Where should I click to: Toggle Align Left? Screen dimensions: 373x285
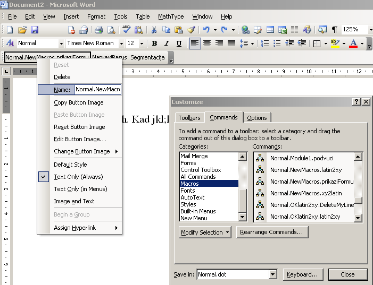tap(195, 44)
